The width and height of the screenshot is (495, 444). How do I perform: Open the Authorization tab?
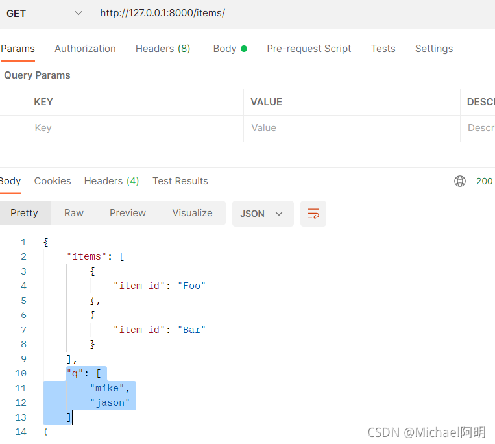pos(85,49)
